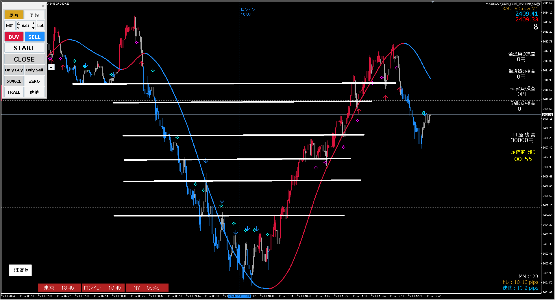Click the 0.01 lot size field
555x300 pixels.
pos(26,26)
